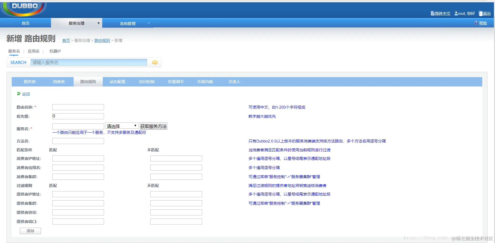Focus the 提供者集群 mismatch field
Viewport: 495px width, 243px height.
pyautogui.click(x=176, y=203)
